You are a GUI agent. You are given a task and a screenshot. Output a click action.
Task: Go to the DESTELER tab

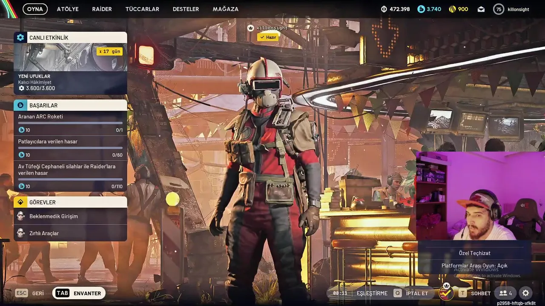(x=186, y=9)
